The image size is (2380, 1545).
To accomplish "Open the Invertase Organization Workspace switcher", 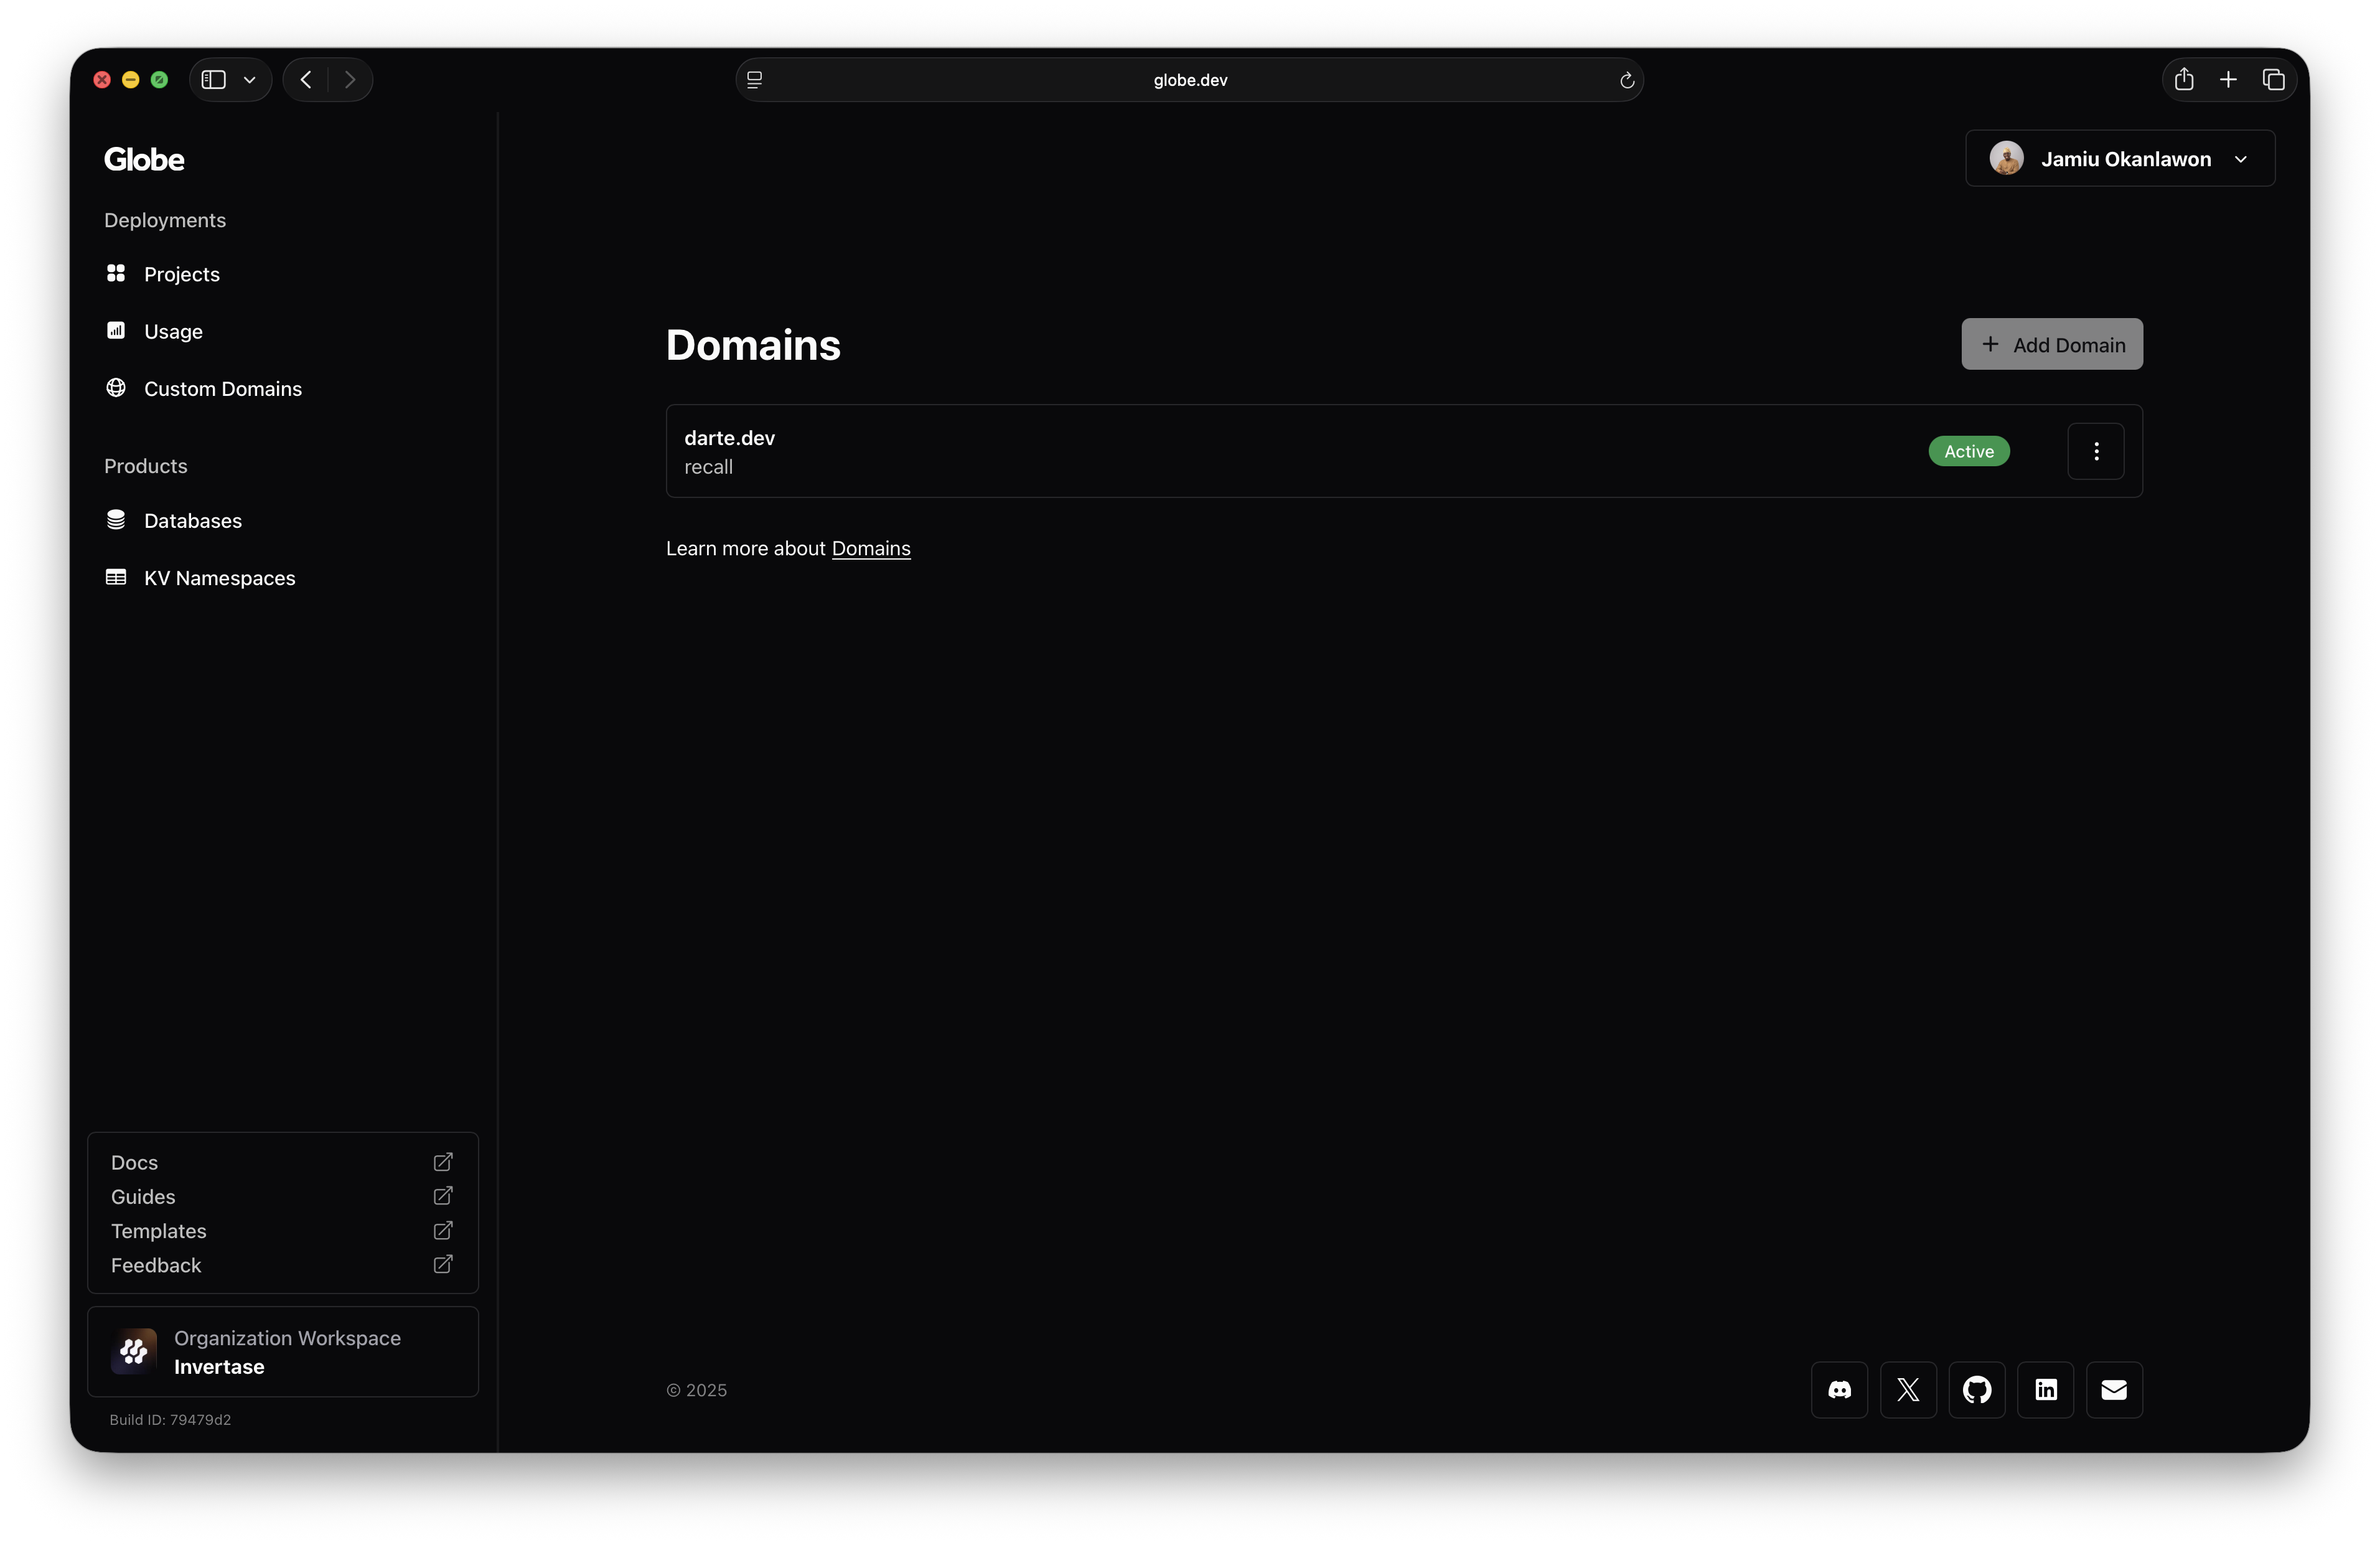I will click(x=283, y=1352).
